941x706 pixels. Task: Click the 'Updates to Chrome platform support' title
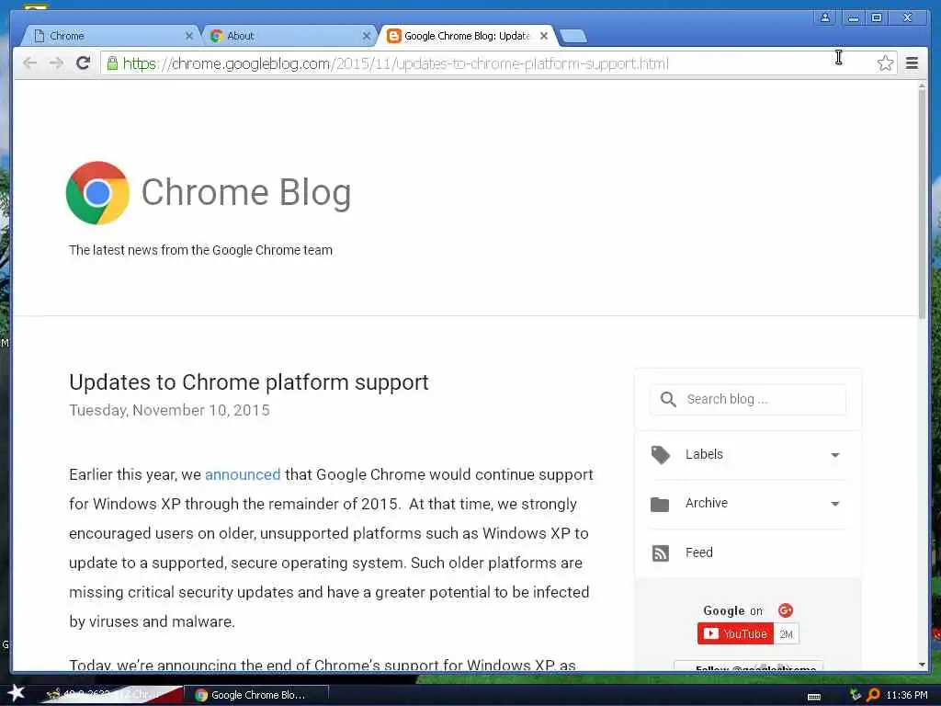point(248,382)
